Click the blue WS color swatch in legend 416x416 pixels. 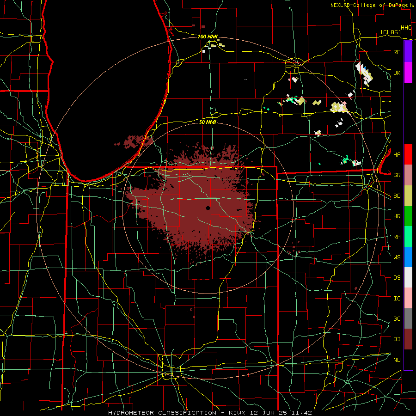tap(408, 257)
